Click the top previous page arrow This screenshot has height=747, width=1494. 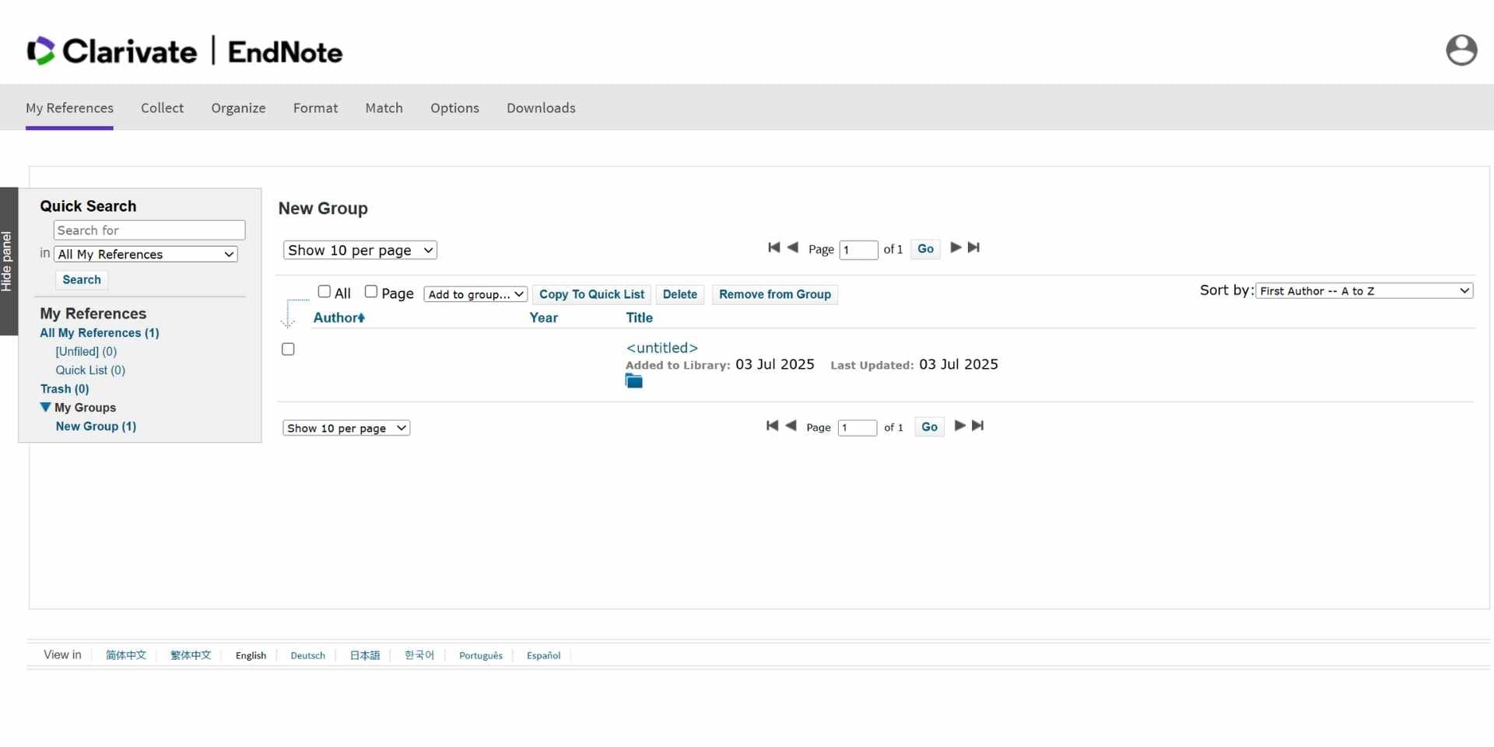coord(793,247)
